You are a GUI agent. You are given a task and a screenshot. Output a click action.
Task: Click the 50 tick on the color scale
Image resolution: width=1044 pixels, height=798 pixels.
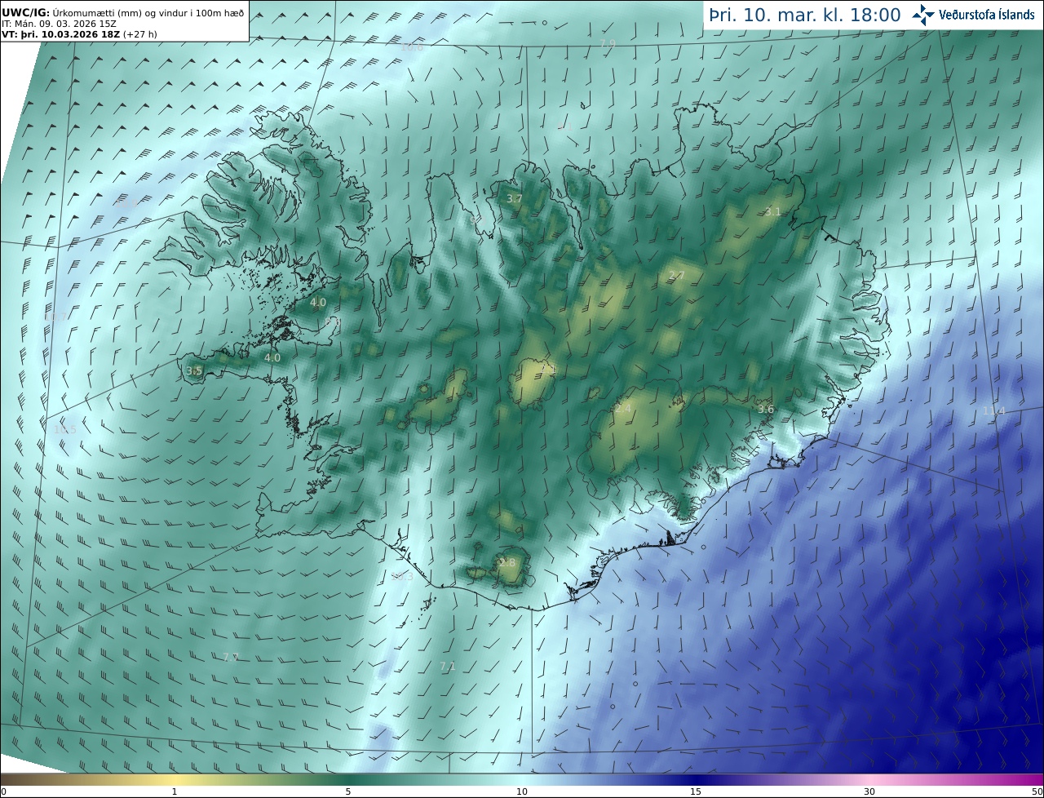tap(1037, 791)
